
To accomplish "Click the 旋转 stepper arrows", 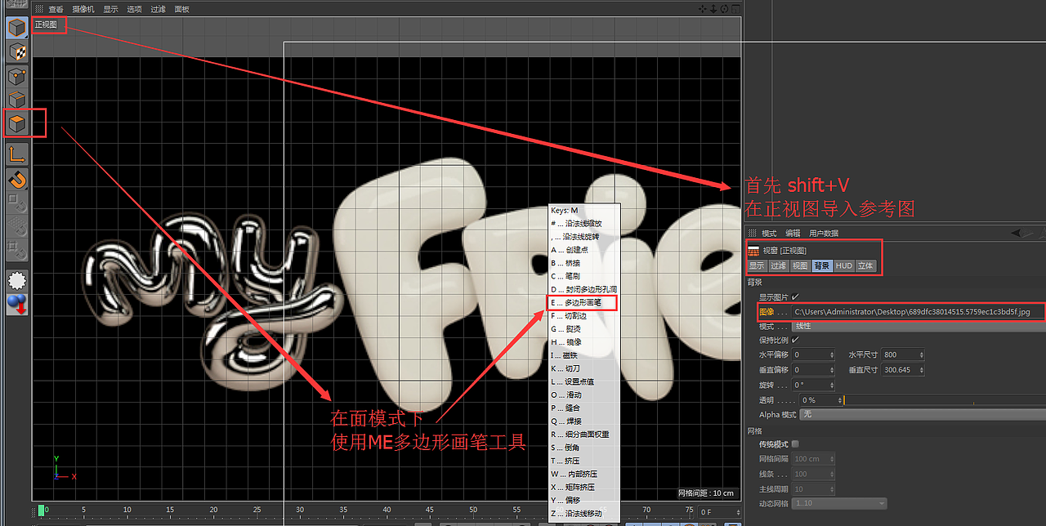I will coord(832,385).
